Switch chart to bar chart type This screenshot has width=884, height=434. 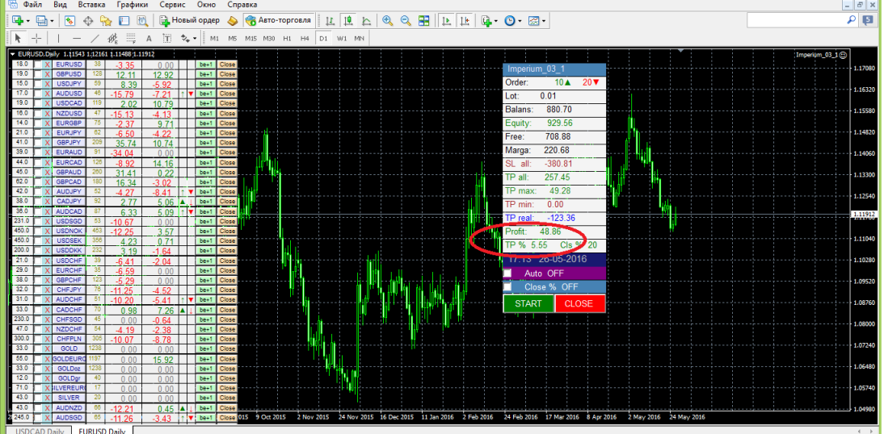(330, 21)
